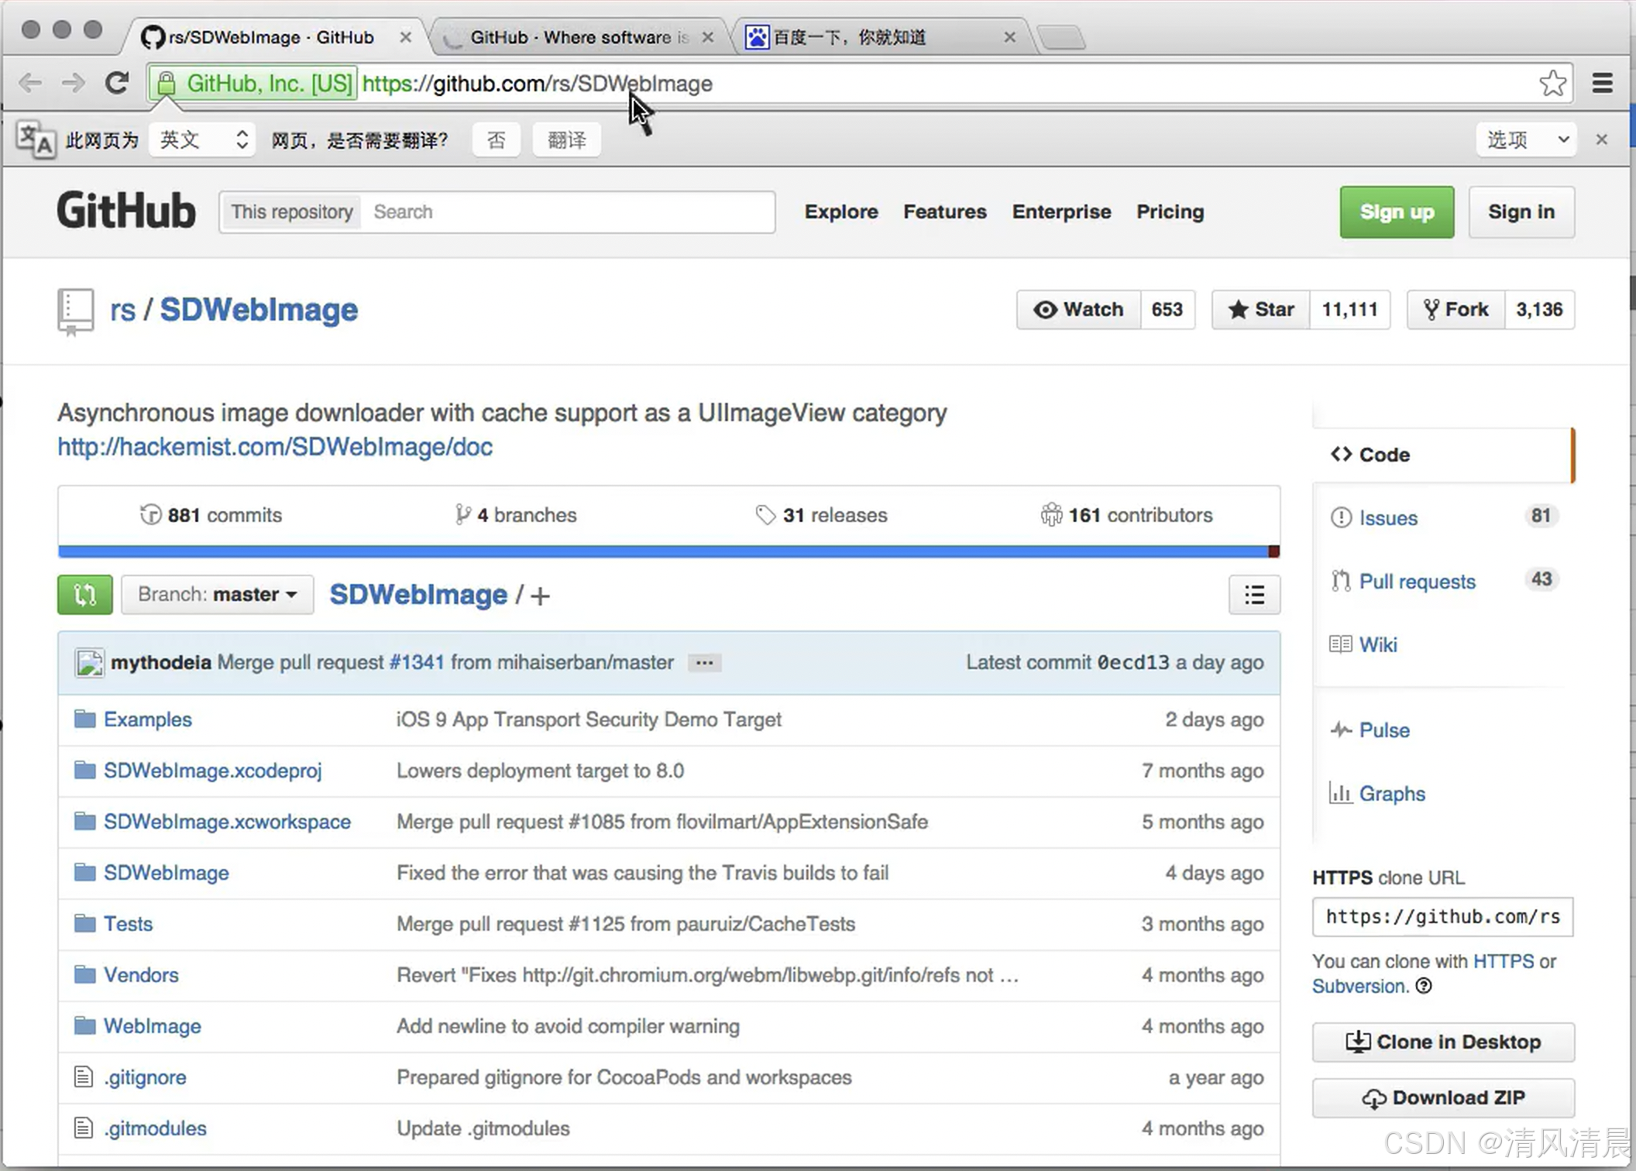Reload the page with the refresh icon

tap(117, 84)
